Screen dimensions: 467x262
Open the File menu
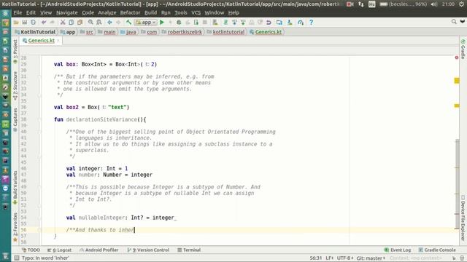point(18,13)
